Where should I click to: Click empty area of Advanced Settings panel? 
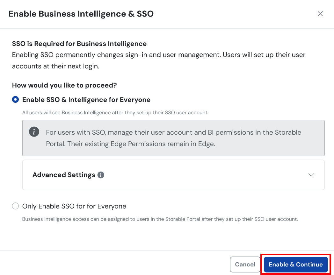point(204,175)
